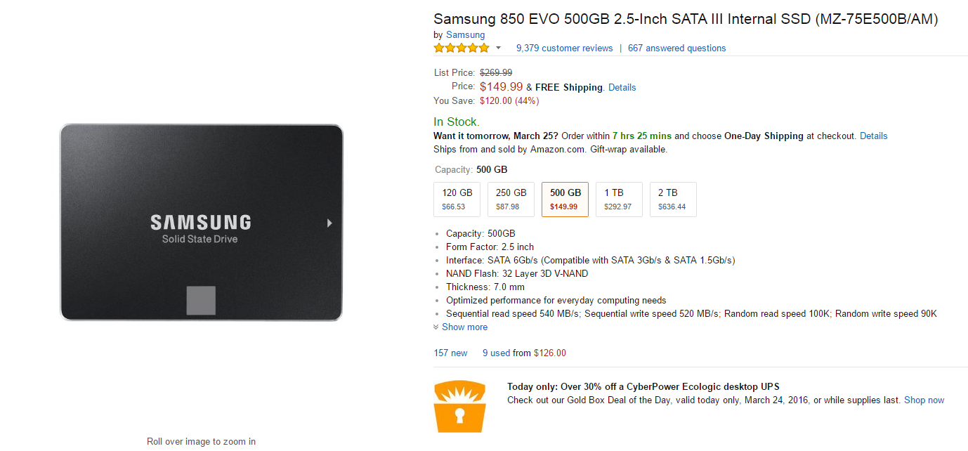Click Details next to One-Day Shipping
The height and width of the screenshot is (451, 968).
tap(873, 136)
